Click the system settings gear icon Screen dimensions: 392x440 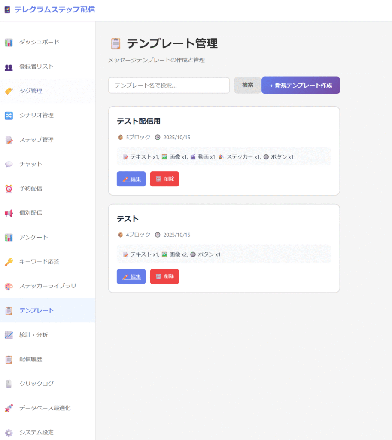point(9,432)
